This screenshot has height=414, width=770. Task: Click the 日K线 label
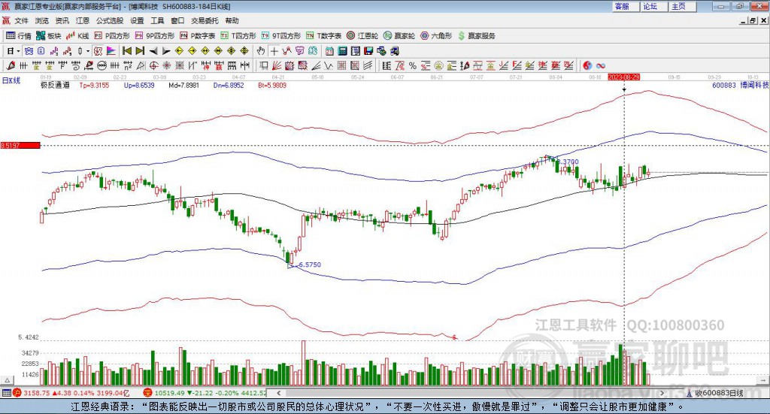coord(11,80)
